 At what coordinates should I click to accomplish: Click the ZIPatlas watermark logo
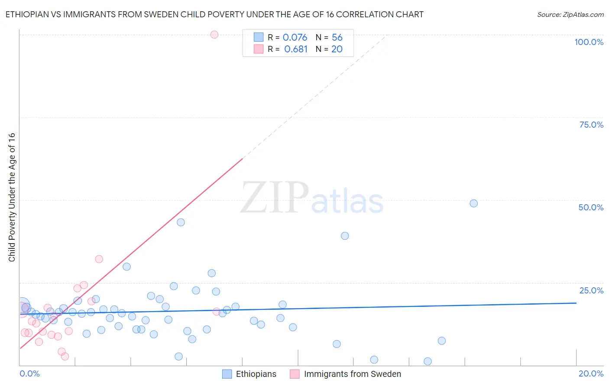click(312, 198)
